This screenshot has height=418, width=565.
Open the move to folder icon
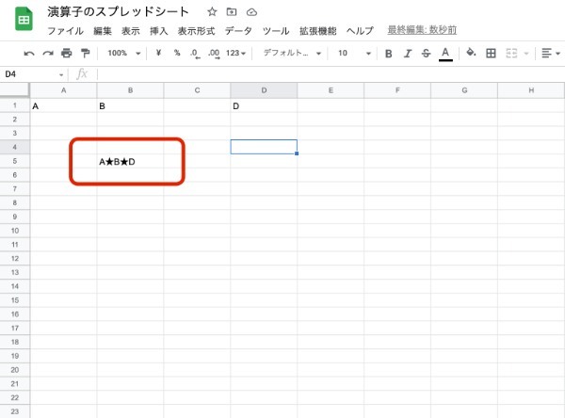(232, 12)
